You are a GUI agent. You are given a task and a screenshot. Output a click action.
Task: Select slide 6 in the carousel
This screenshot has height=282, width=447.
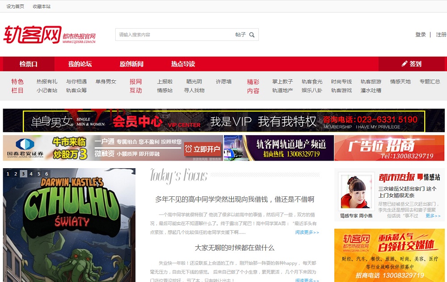coord(46,174)
